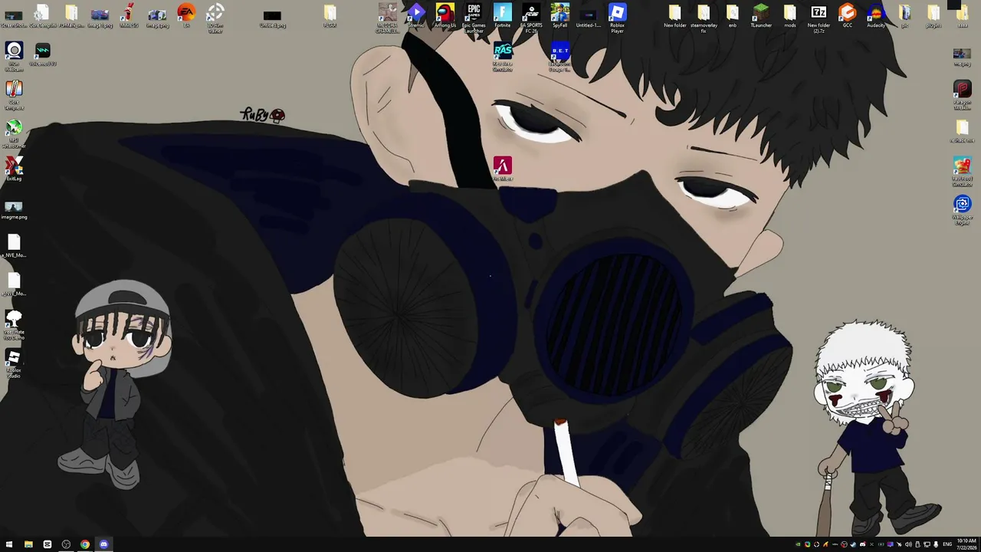This screenshot has height=552, width=981.
Task: Open the red A app shortcut mid-desktop
Action: (x=502, y=169)
